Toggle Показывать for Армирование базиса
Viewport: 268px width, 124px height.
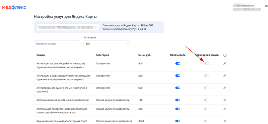pyautogui.click(x=178, y=121)
